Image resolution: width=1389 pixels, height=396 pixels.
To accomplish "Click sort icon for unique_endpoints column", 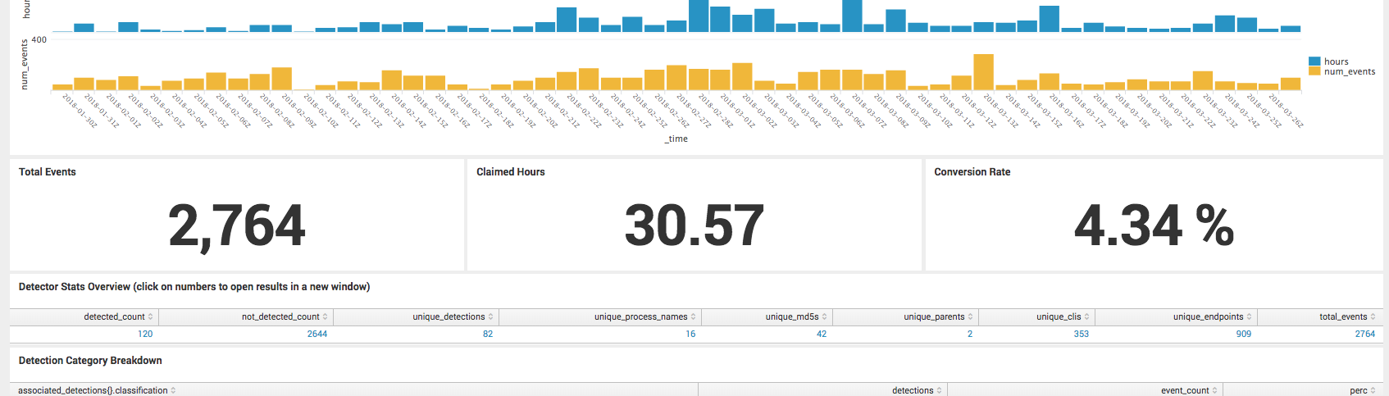I will coord(1250,317).
